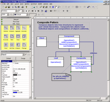110x102 pixels.
Task: Click the blue gear toolbar icon
Action: [53, 7]
